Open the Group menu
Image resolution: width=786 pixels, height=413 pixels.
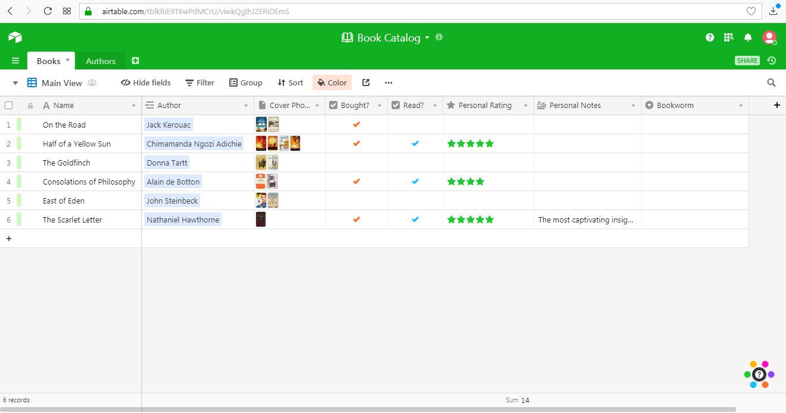[246, 83]
